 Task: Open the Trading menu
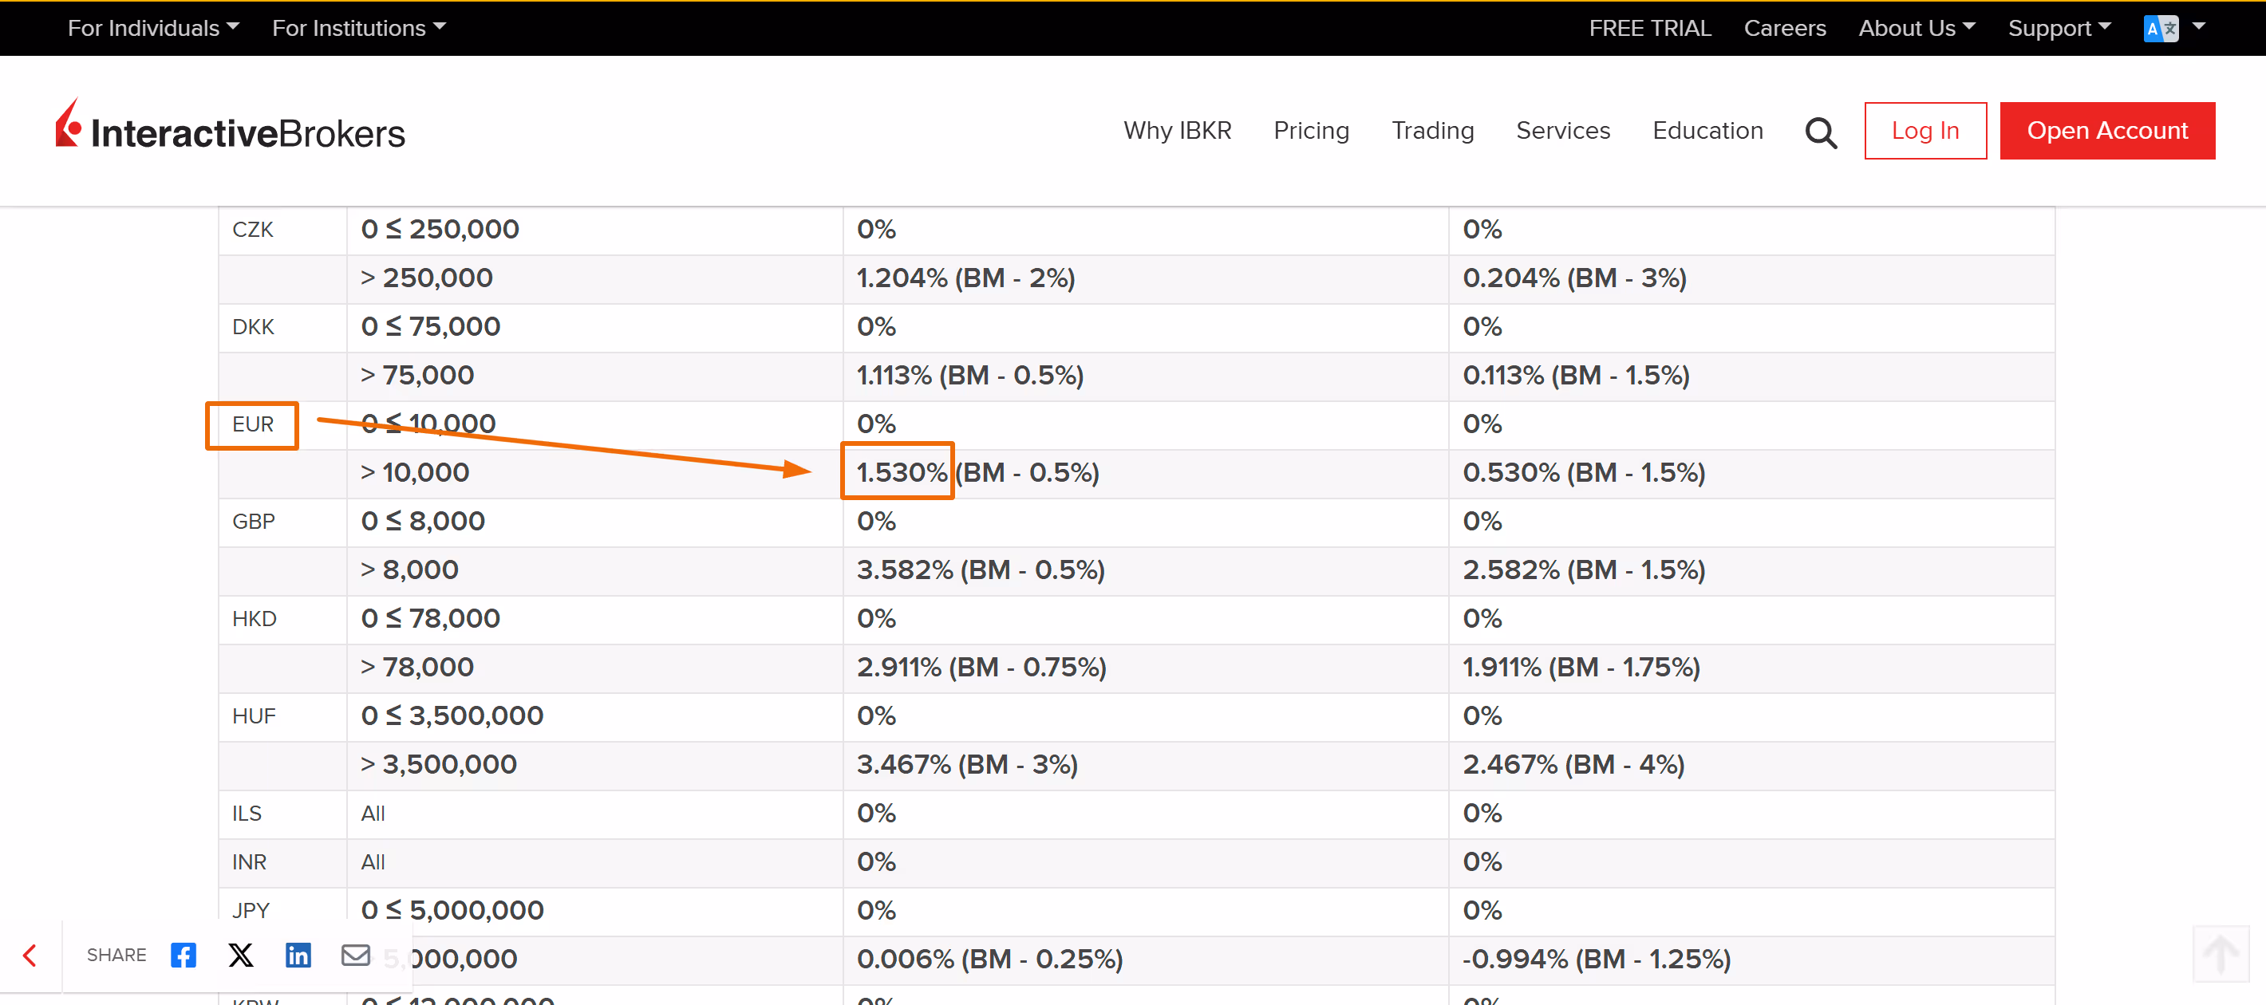pyautogui.click(x=1432, y=130)
